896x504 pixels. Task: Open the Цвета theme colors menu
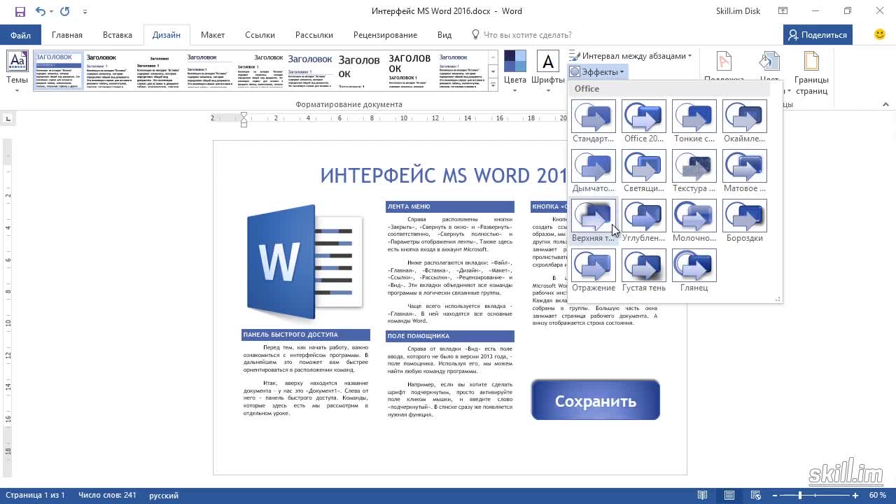(515, 71)
